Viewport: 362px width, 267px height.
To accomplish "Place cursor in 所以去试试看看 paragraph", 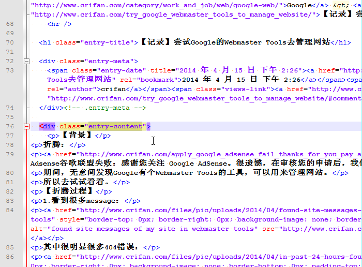I will click(x=76, y=182).
